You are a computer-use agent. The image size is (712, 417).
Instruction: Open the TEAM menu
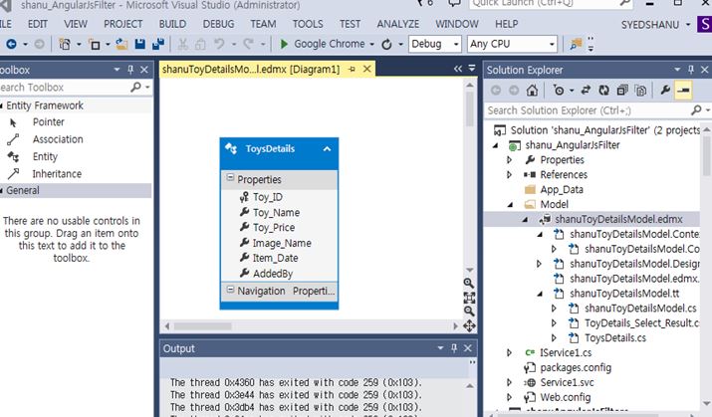263,24
